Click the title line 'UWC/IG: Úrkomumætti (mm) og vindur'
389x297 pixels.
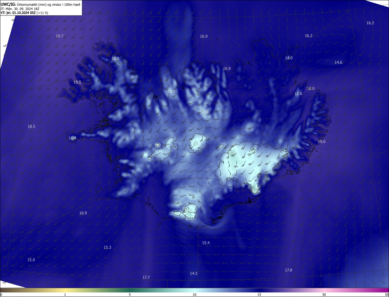click(x=40, y=4)
